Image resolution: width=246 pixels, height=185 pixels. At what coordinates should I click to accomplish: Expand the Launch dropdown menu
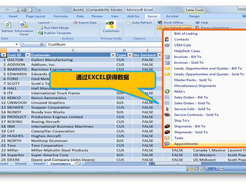[x=45, y=23]
